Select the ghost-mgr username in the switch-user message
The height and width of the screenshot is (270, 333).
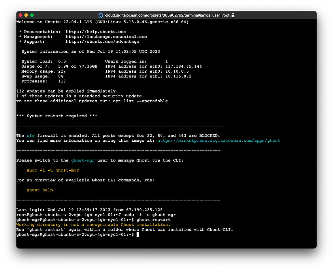pos(83,160)
